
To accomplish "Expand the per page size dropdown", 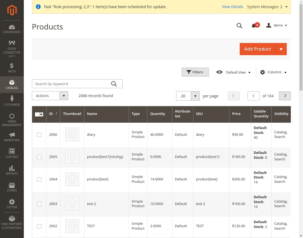I will point(195,96).
